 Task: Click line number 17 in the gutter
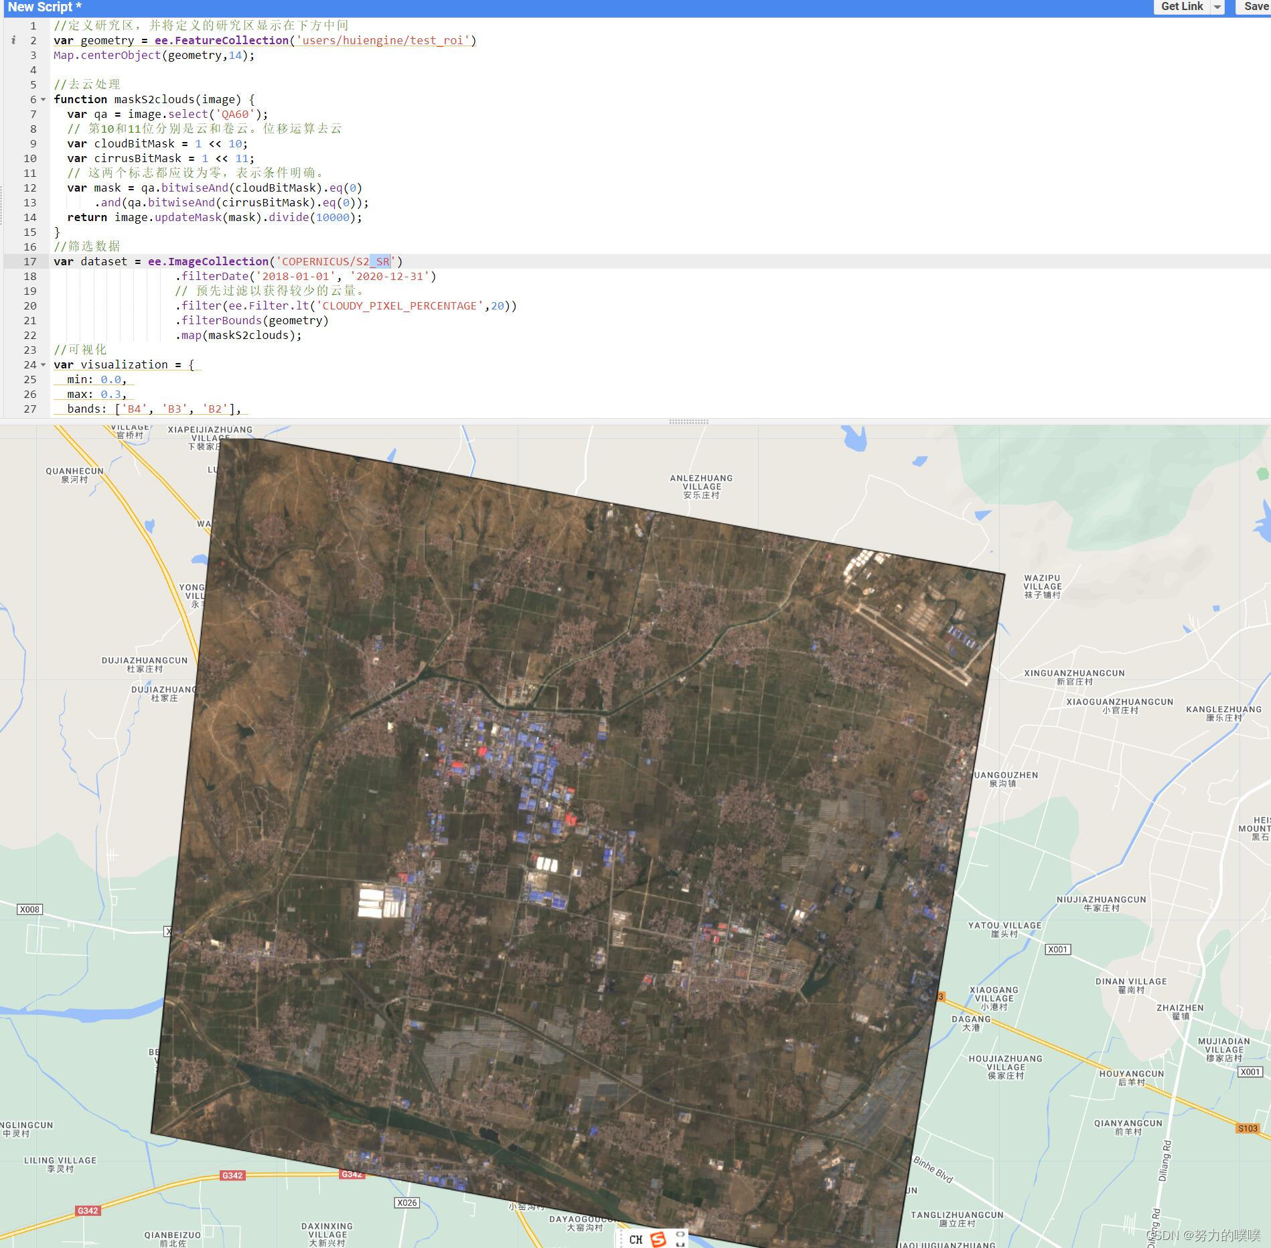(x=30, y=261)
